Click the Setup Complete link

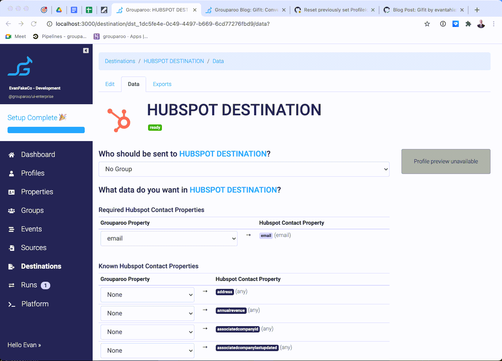click(x=37, y=118)
